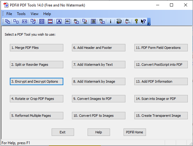This screenshot has width=193, height=146.
Task: Click status bar 'For Help, press F1'
Action: coord(16,143)
